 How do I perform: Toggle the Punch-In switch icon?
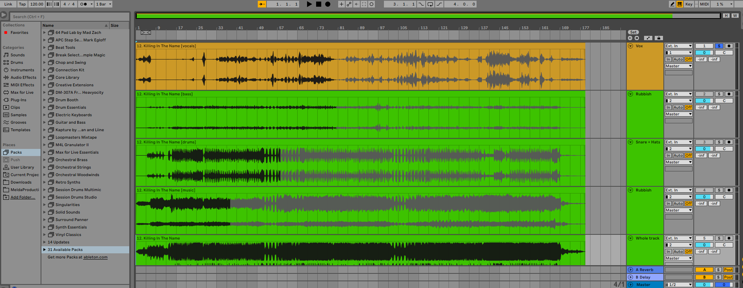[421, 4]
